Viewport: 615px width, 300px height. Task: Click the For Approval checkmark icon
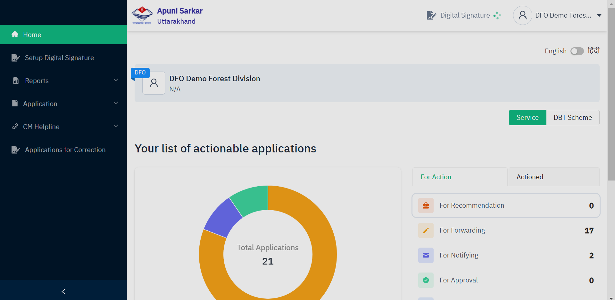tap(426, 280)
